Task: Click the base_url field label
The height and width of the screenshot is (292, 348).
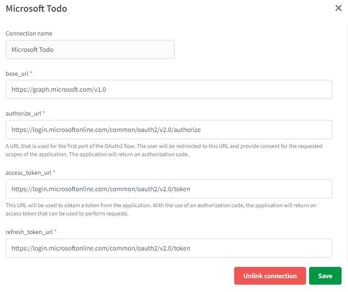Action: point(17,74)
